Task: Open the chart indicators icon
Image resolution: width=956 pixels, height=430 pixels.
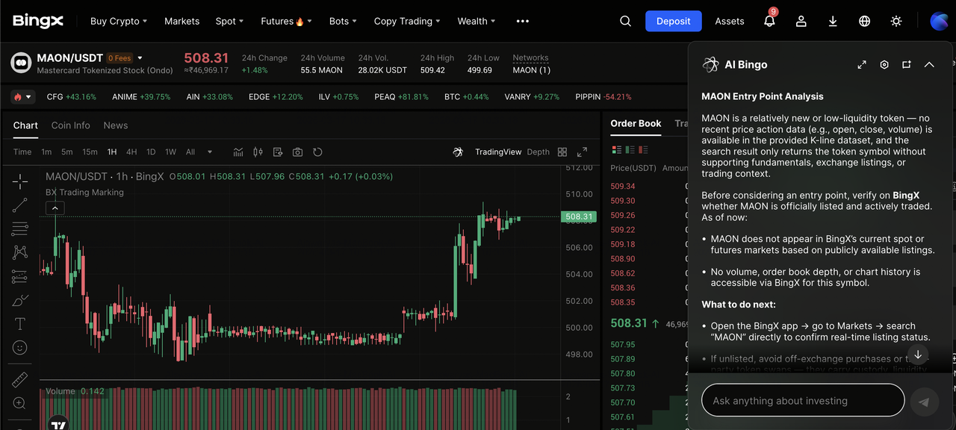Action: (238, 152)
